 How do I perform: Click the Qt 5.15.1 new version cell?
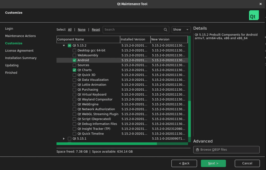168,139
